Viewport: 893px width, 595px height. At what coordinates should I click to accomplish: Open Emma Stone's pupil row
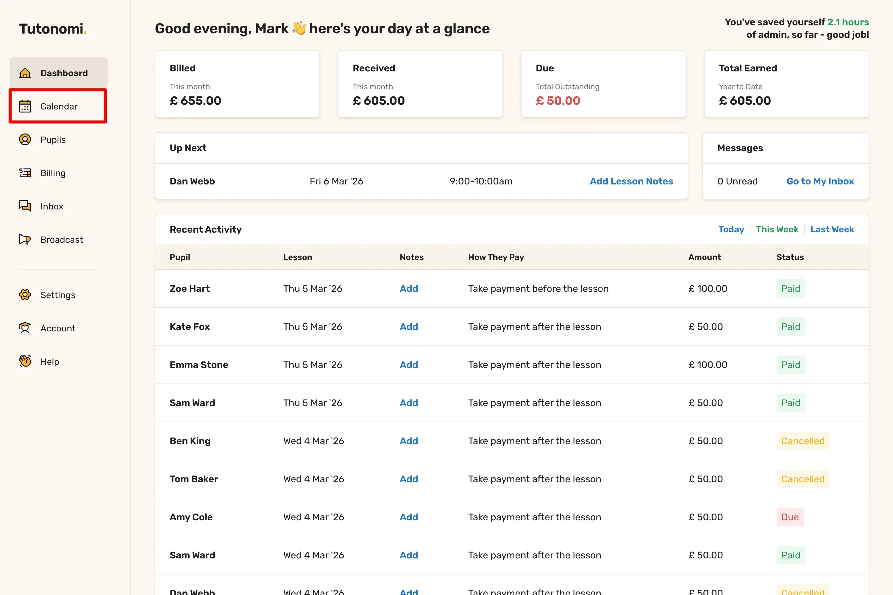(x=199, y=365)
